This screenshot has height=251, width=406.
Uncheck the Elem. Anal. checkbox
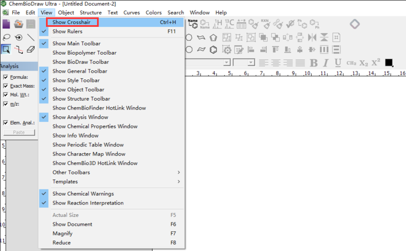click(6, 122)
